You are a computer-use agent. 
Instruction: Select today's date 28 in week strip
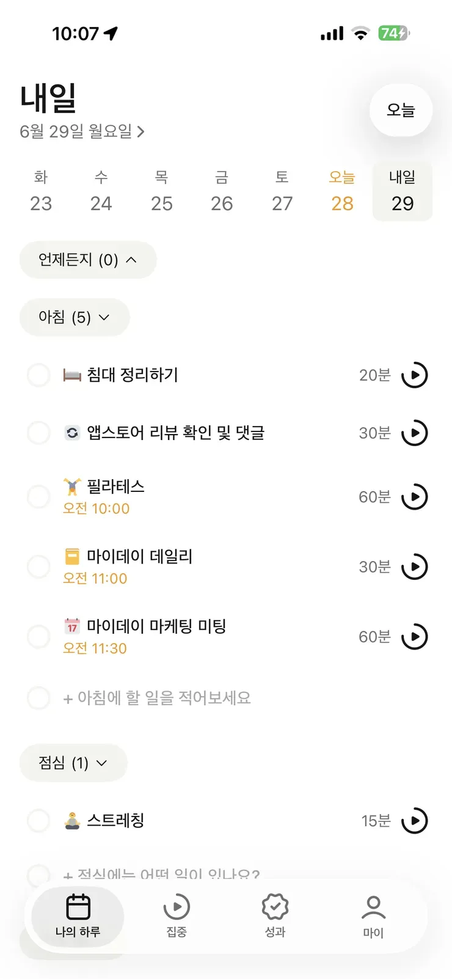pyautogui.click(x=342, y=191)
